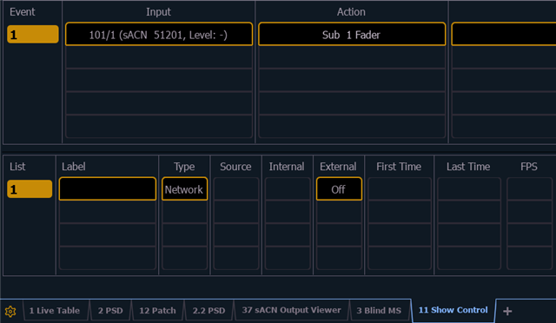Switch to the 1 Live Table tab
This screenshot has height=323, width=556.
coord(55,311)
